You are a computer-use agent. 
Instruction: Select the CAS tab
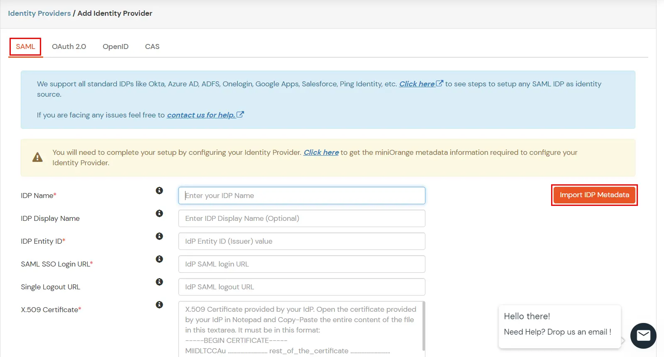pyautogui.click(x=152, y=46)
